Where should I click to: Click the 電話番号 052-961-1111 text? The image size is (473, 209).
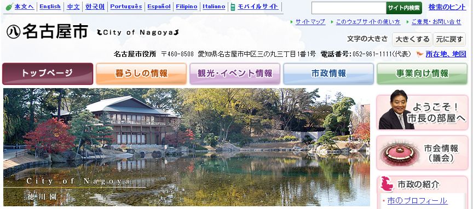(x=366, y=54)
